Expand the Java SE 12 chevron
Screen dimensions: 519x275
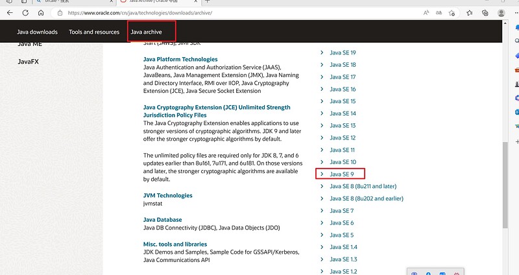[322, 137]
